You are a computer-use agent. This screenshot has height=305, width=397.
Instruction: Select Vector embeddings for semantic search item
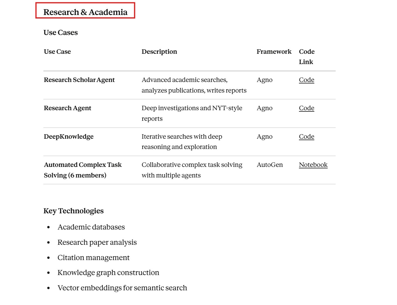point(122,288)
